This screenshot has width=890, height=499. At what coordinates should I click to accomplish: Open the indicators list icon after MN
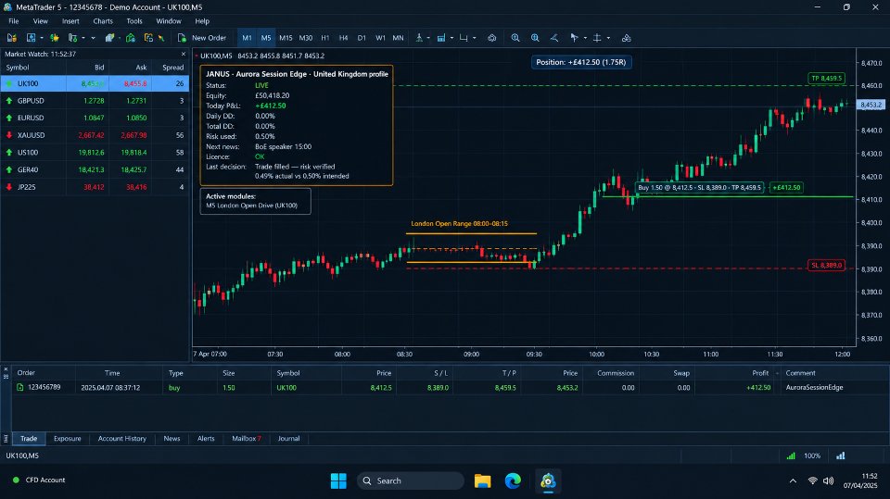(419, 38)
